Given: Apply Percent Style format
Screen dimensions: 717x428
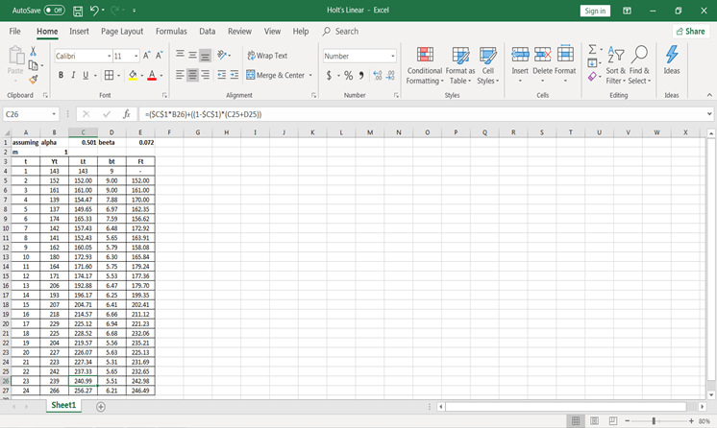Looking at the screenshot, I should click(x=349, y=76).
